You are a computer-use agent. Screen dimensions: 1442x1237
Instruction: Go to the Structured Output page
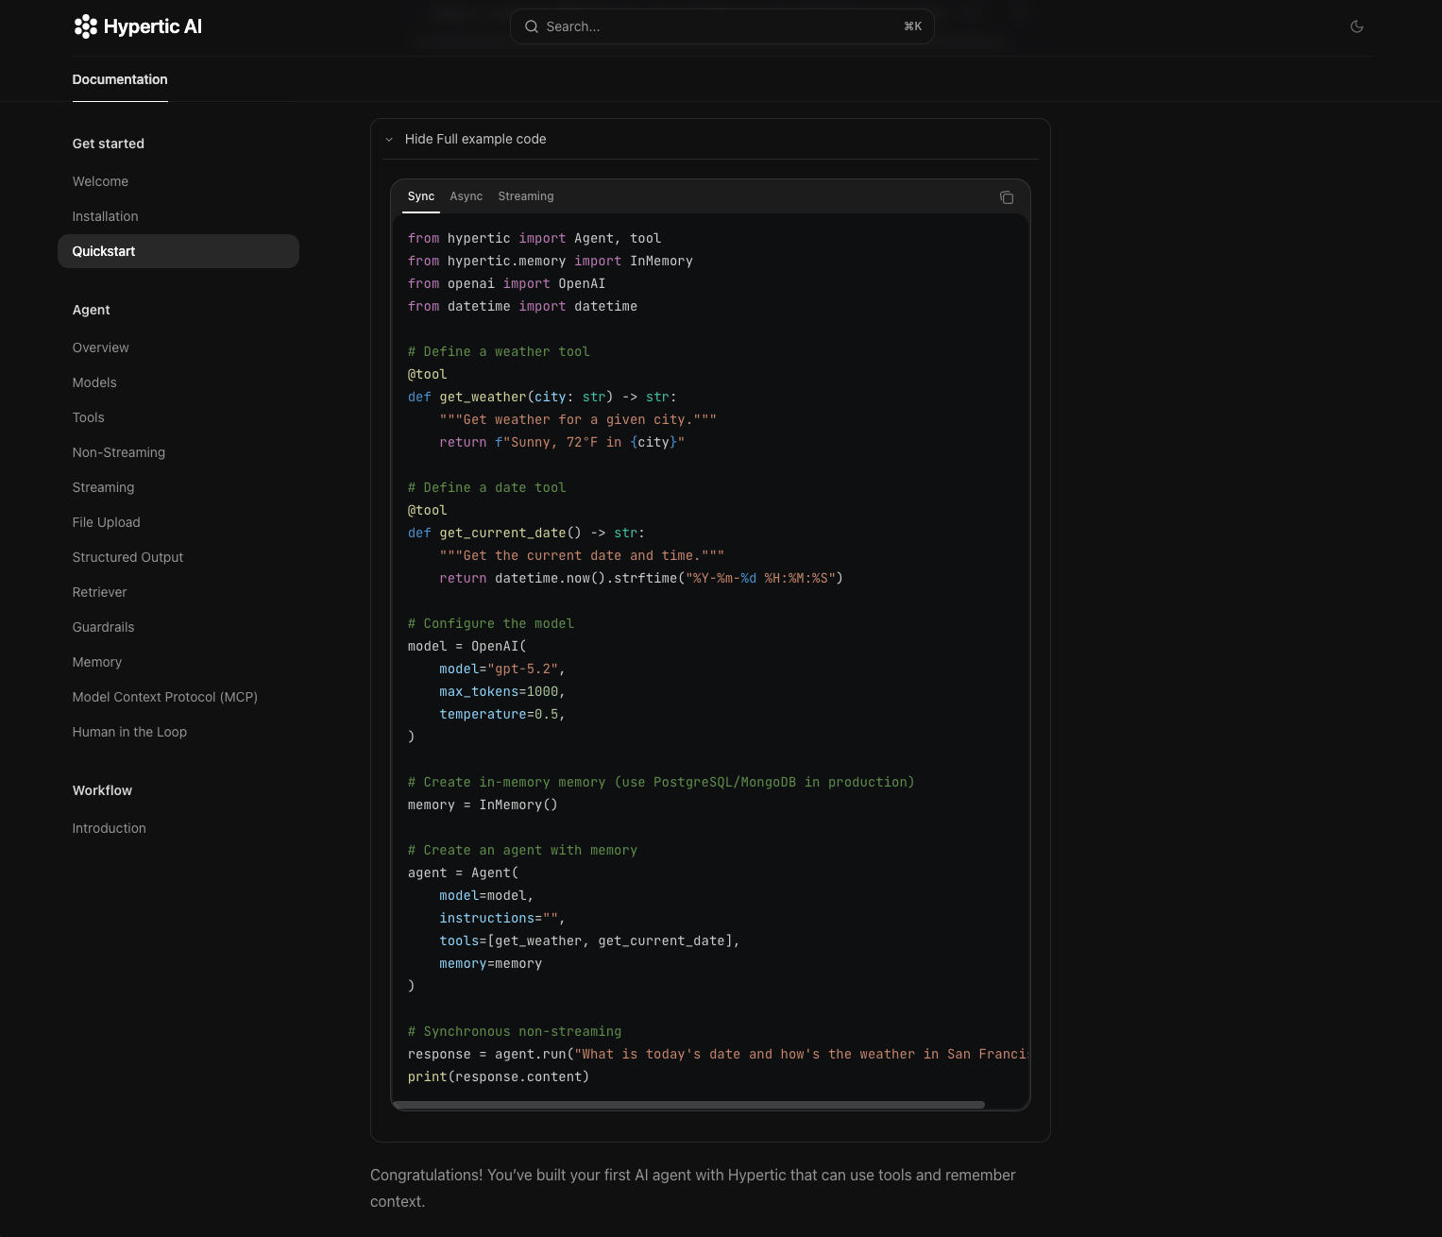tap(127, 557)
